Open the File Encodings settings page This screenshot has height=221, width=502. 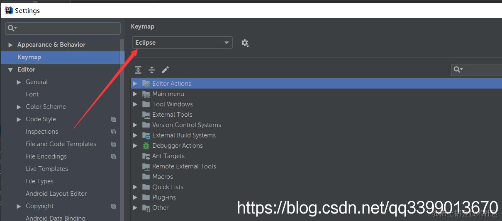coord(46,156)
